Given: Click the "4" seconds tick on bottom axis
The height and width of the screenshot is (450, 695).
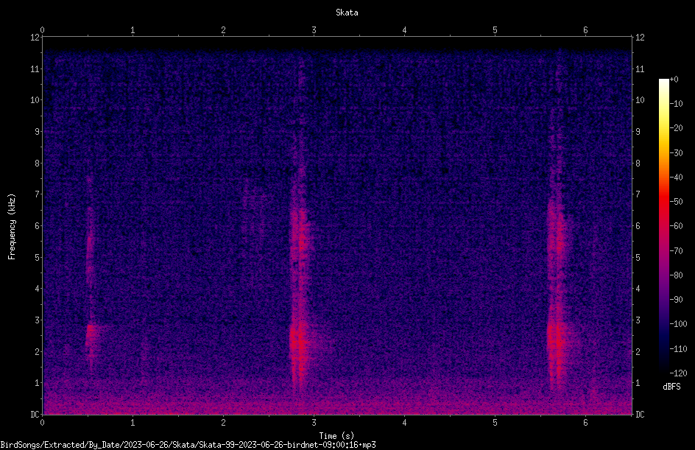Looking at the screenshot, I should coord(404,423).
